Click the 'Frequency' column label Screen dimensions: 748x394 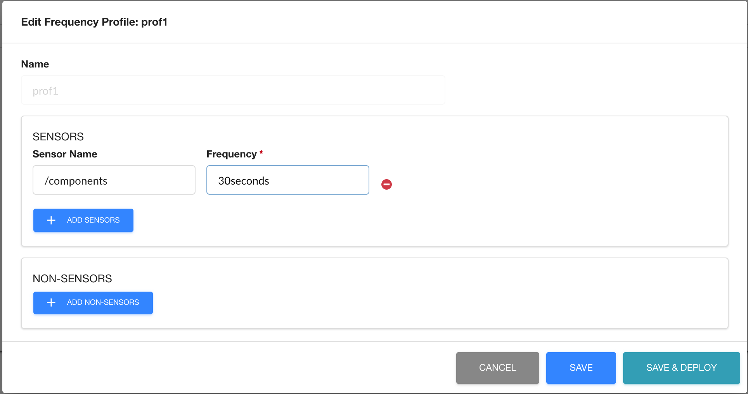point(231,154)
